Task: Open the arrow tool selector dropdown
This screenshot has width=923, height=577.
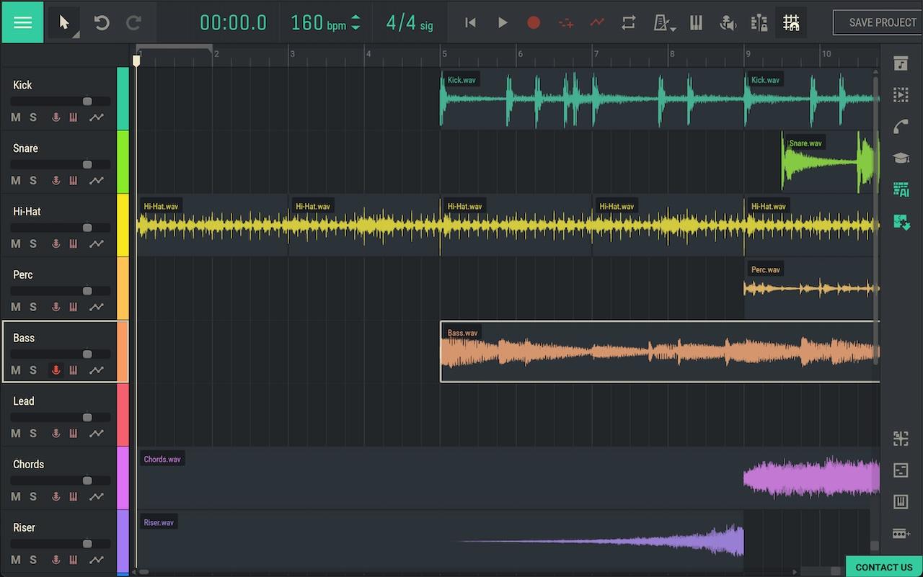Action: click(65, 23)
